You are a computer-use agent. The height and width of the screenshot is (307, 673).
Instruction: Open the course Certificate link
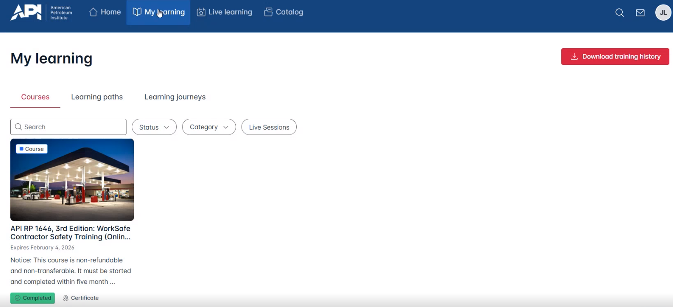point(81,298)
